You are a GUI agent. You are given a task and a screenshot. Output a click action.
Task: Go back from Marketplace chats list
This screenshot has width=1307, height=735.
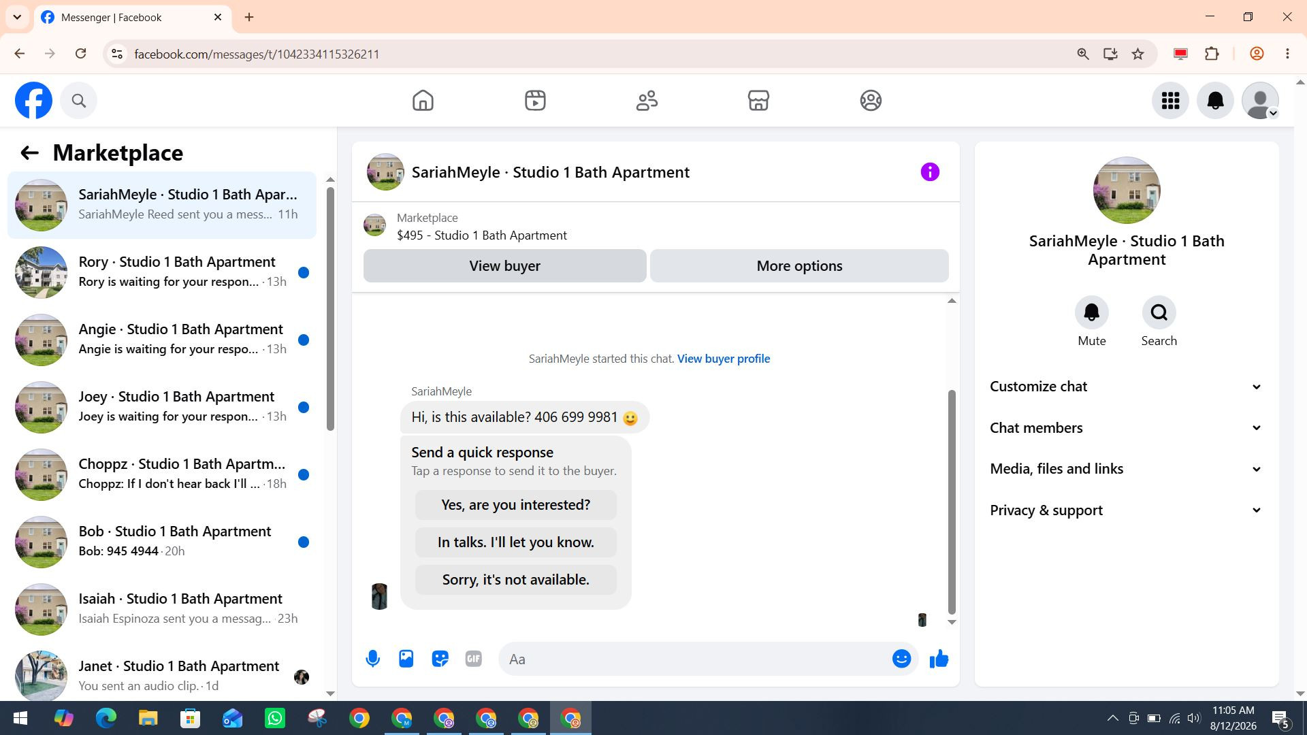click(x=29, y=152)
